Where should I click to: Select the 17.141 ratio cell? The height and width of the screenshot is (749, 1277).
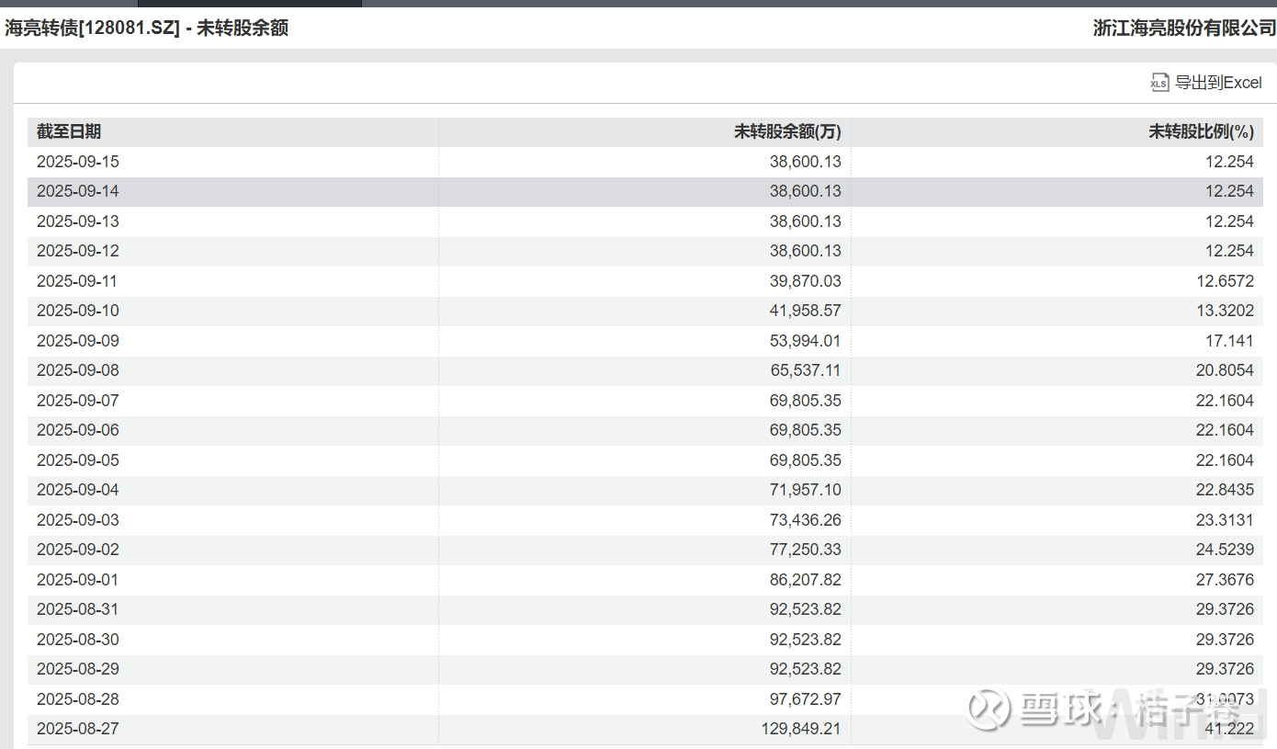(x=1230, y=341)
